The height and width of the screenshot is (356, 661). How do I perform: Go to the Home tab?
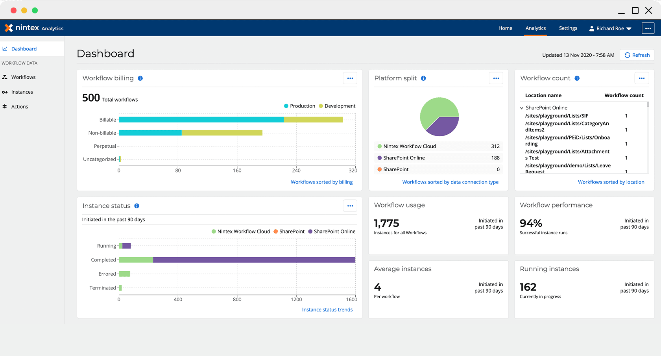505,28
